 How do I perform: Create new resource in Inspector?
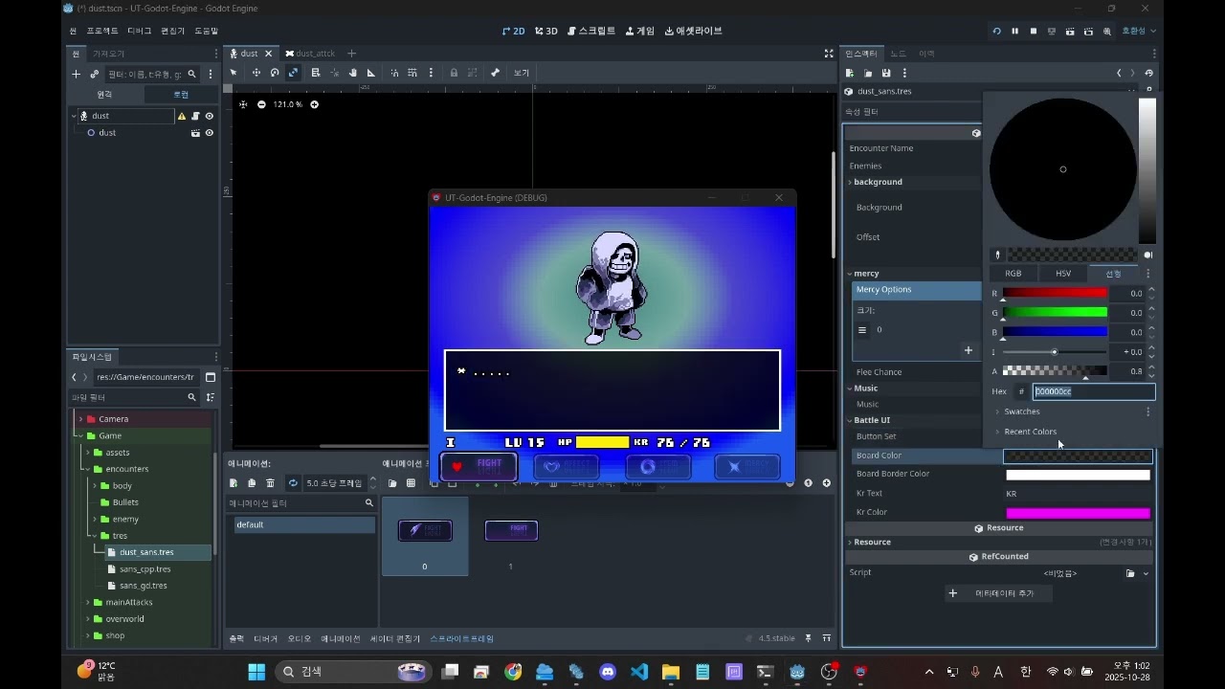pos(849,73)
